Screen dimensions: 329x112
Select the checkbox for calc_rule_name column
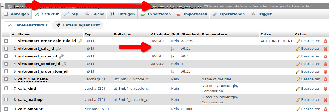click(6, 79)
